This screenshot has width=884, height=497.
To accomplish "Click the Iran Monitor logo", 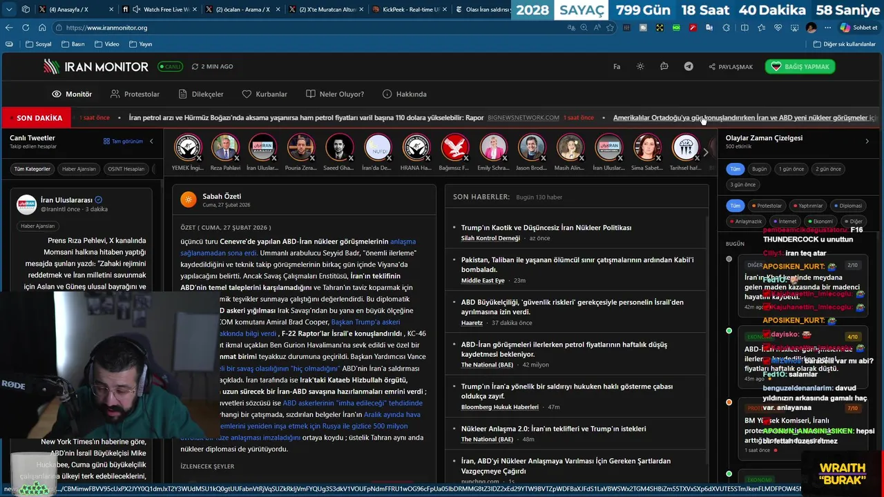I will (96, 66).
